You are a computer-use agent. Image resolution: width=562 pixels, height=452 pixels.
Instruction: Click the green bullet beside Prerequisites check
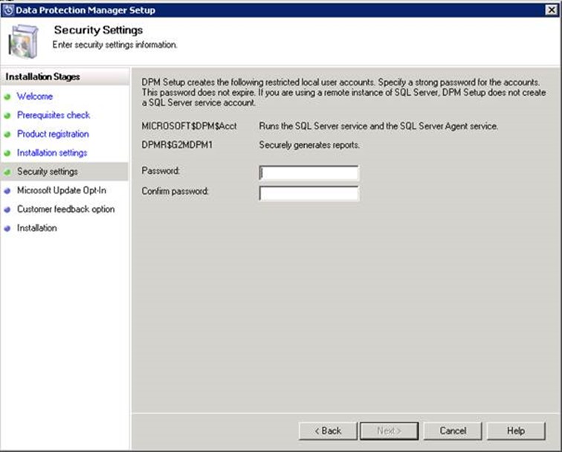[x=7, y=115]
